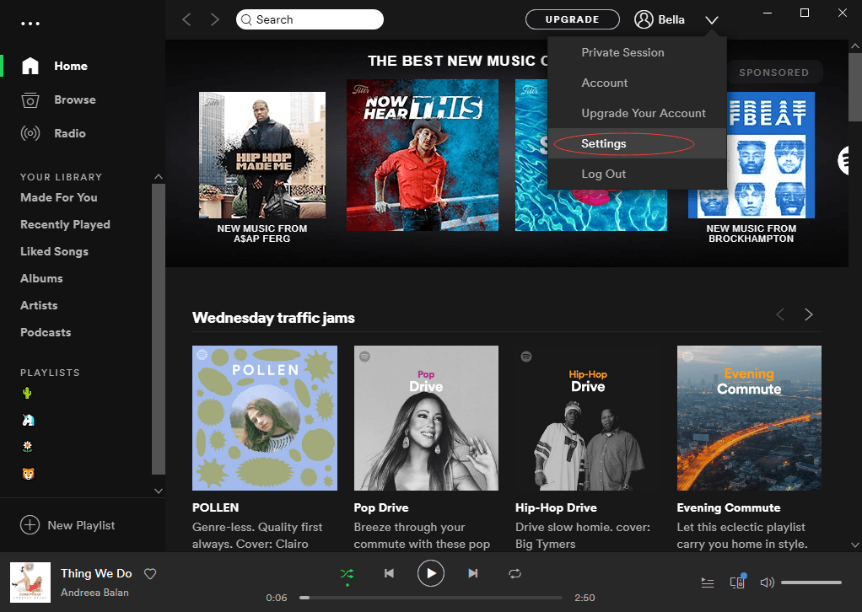Show previous Wednesday traffic jams playlists
This screenshot has width=862, height=612.
pos(780,314)
